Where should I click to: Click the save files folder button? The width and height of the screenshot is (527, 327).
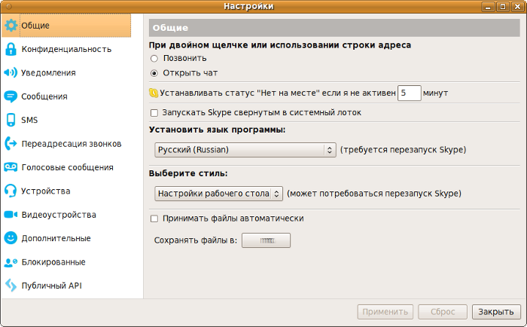(x=266, y=240)
